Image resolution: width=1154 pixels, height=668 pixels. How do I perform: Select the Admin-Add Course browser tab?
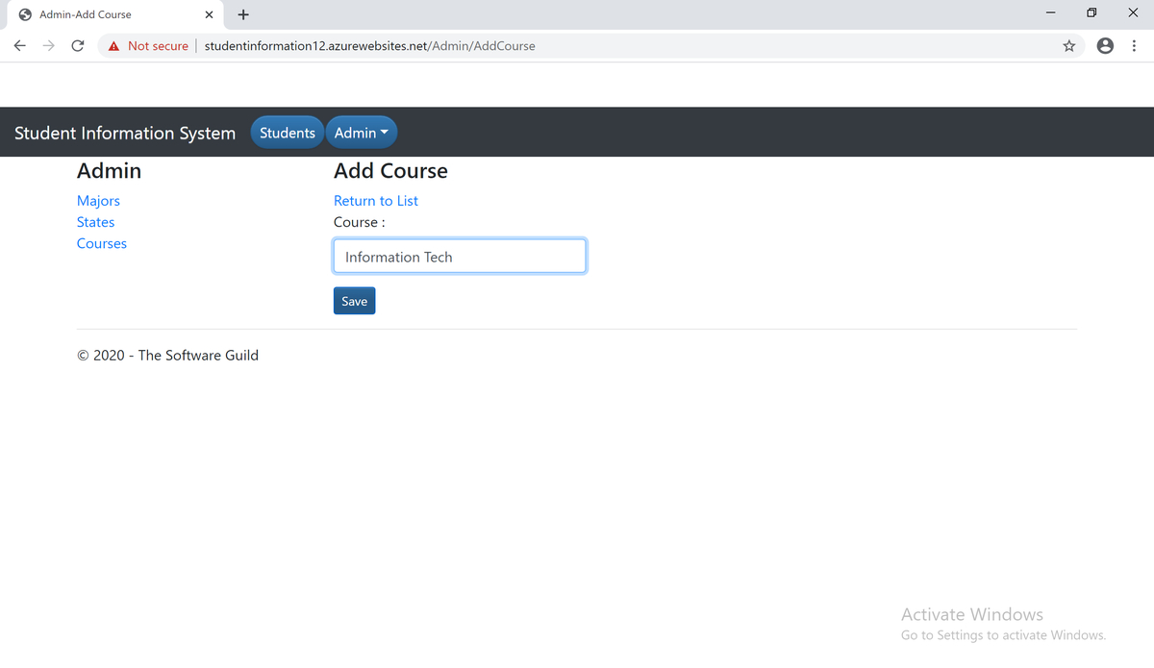point(113,14)
